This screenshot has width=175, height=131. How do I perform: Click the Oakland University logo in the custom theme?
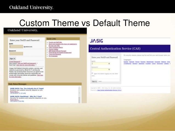[23, 30]
